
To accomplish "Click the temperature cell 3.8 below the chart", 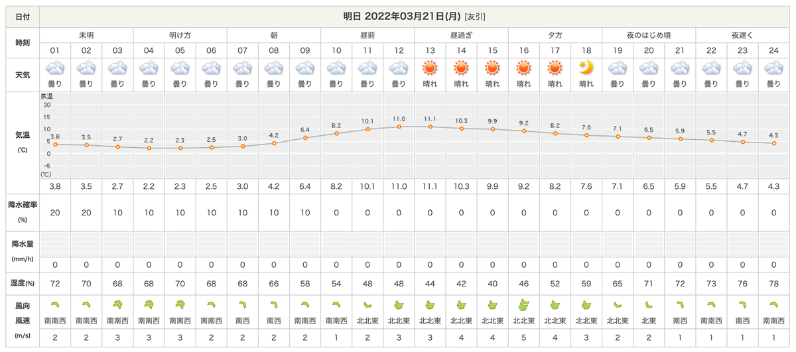I will [x=55, y=187].
